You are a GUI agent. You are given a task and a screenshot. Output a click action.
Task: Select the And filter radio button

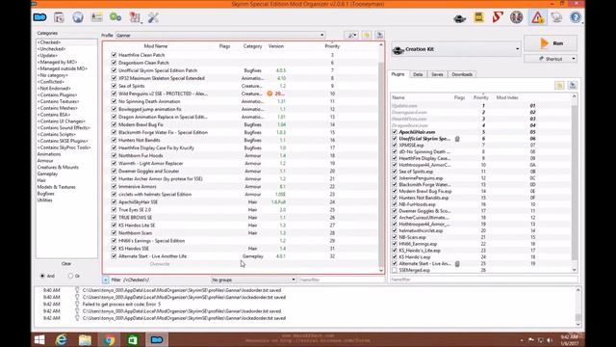coord(42,276)
